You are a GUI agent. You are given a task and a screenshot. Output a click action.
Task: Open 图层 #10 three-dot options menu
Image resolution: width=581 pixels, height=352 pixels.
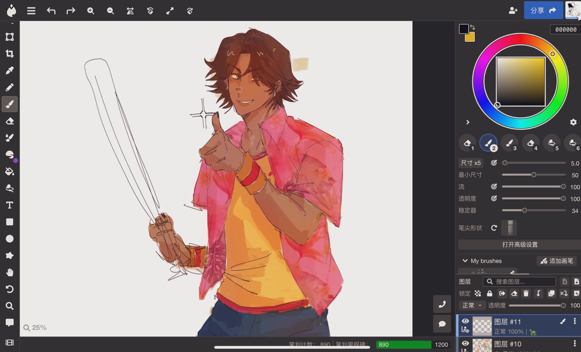(575, 343)
